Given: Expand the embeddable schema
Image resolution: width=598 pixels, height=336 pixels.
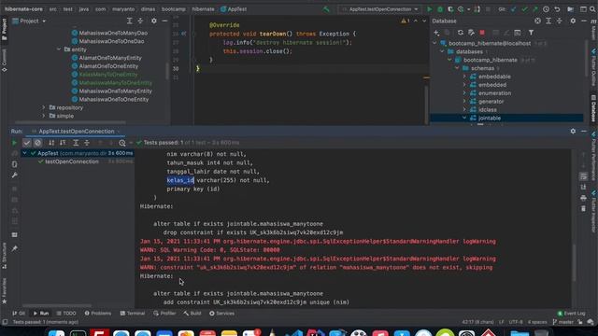Looking at the screenshot, I should click(x=464, y=77).
